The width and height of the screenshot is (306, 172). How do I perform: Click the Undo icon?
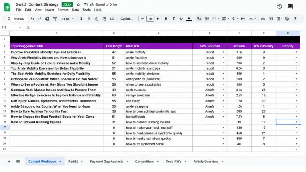pos(32,19)
